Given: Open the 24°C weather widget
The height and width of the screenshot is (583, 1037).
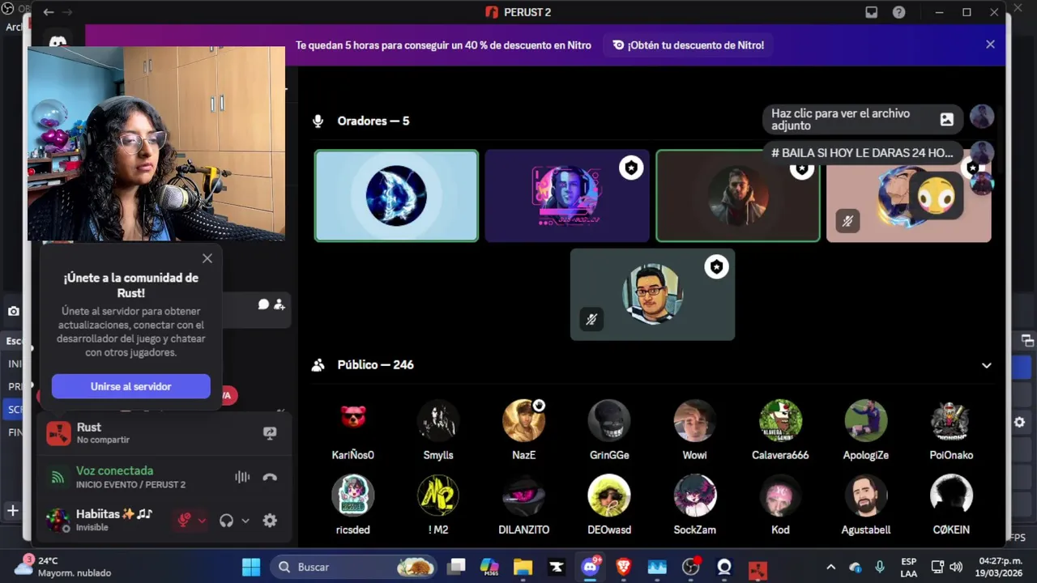Looking at the screenshot, I should (65, 567).
